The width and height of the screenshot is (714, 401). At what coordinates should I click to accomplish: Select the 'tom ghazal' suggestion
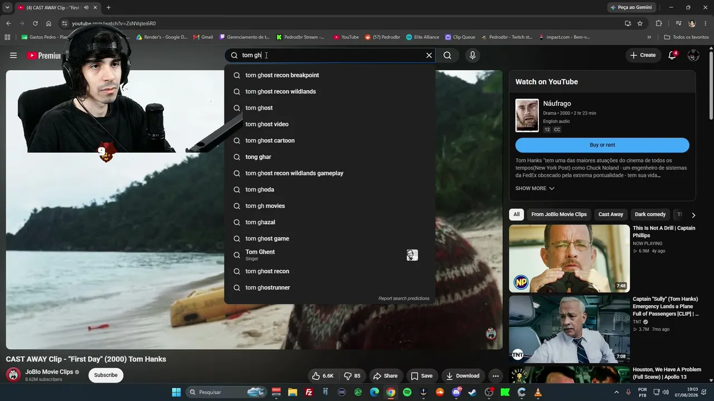pos(330,222)
